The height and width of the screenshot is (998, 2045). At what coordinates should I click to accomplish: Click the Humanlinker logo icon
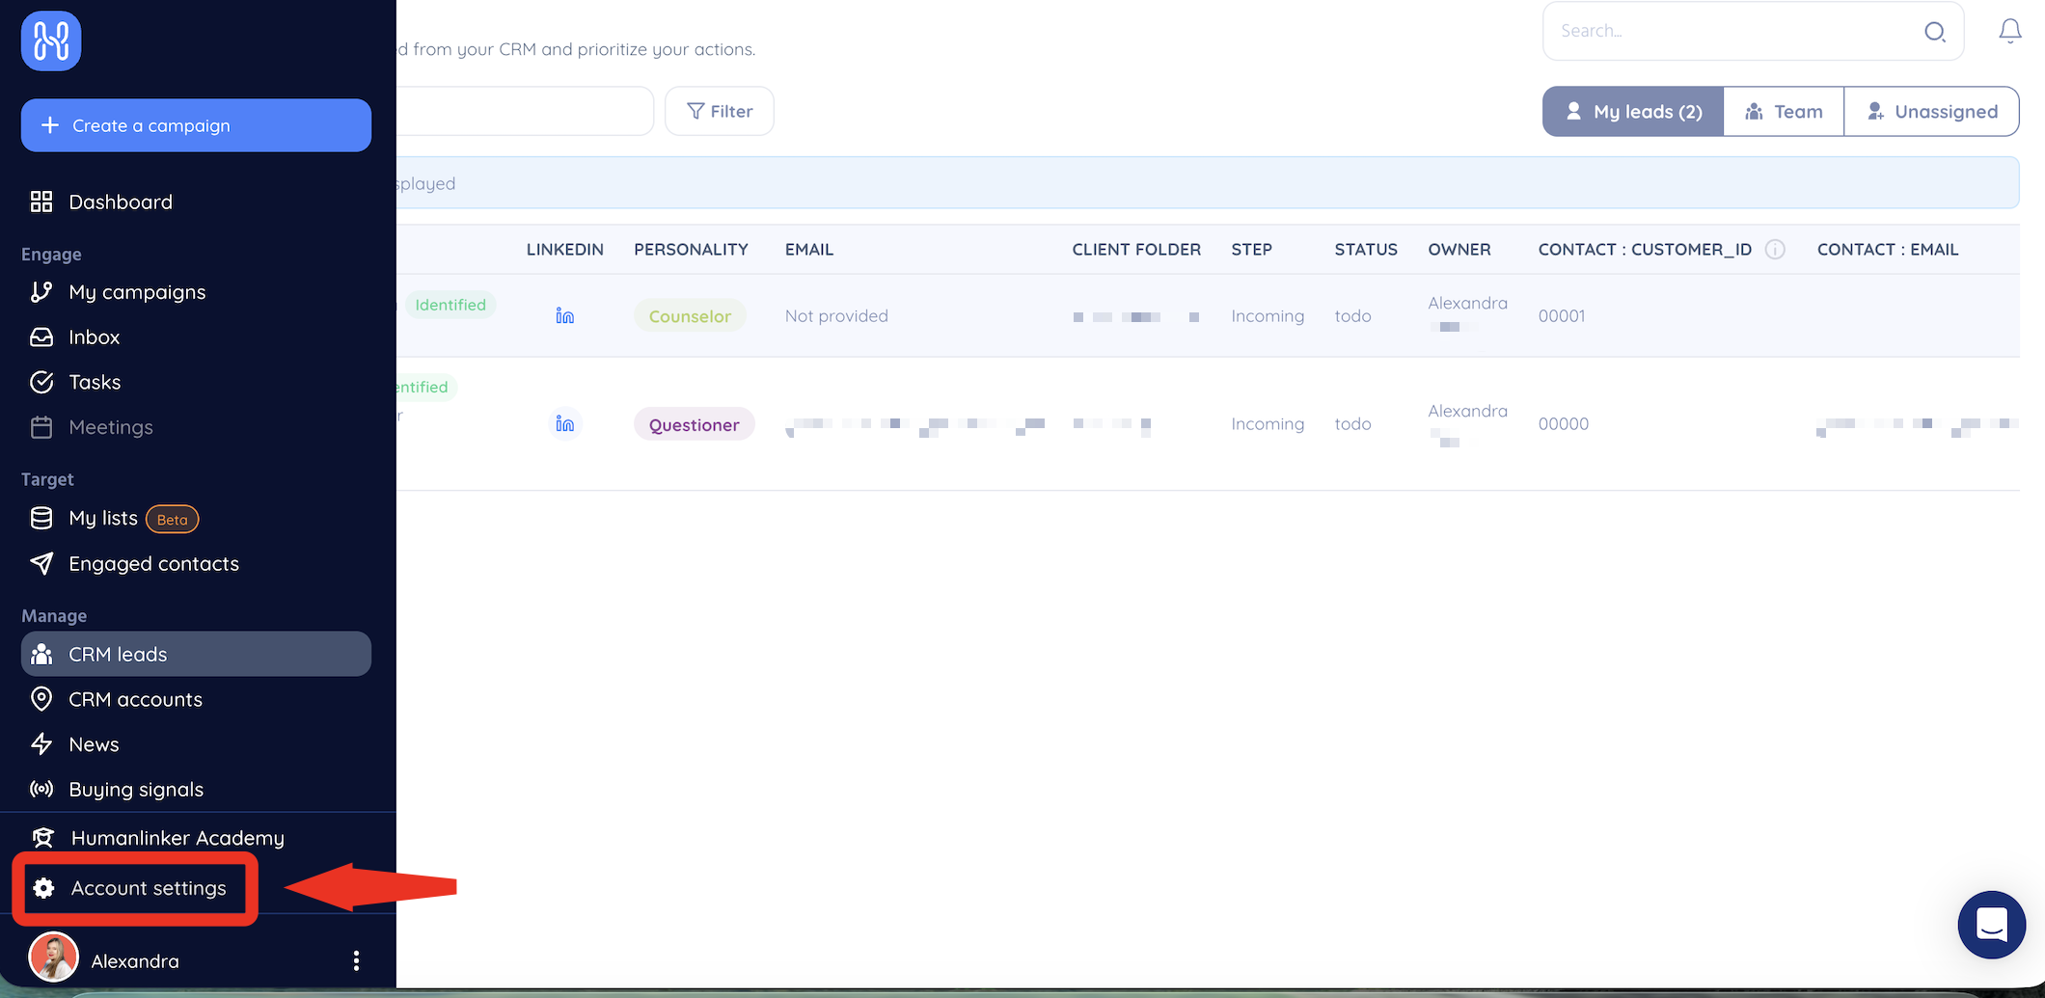click(x=51, y=41)
